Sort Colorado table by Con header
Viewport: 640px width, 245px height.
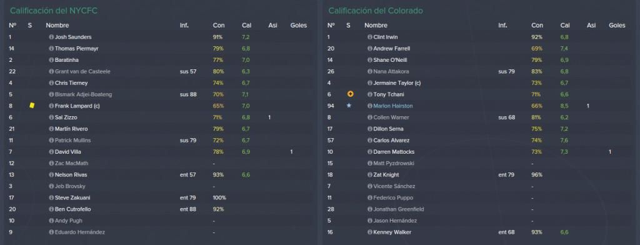point(537,26)
